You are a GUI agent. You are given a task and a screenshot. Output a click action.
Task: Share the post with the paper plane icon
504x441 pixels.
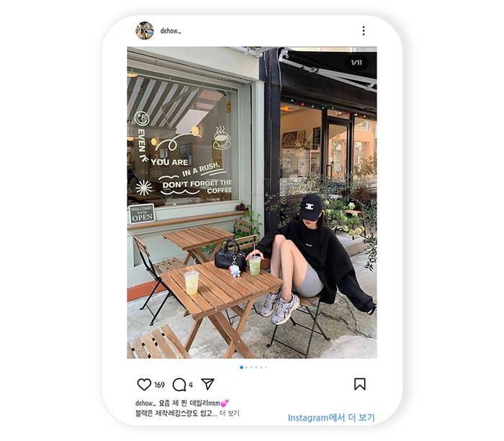coord(207,384)
